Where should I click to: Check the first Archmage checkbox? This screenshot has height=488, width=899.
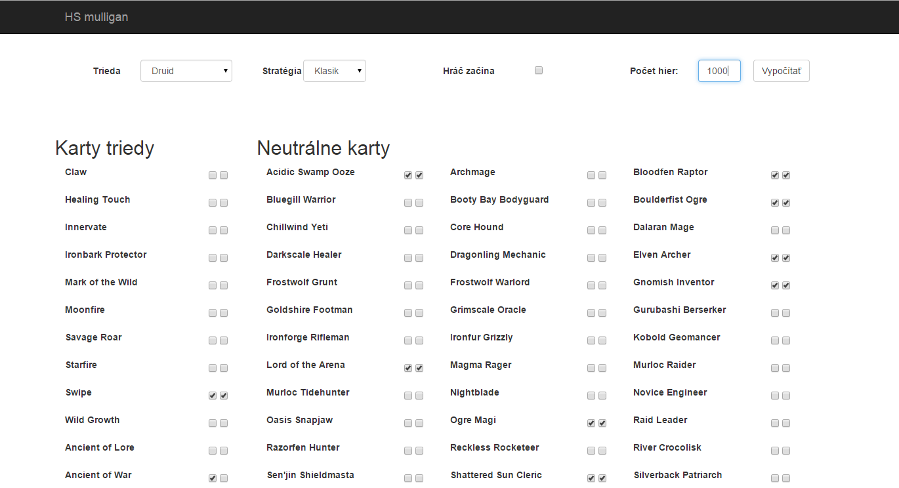591,175
